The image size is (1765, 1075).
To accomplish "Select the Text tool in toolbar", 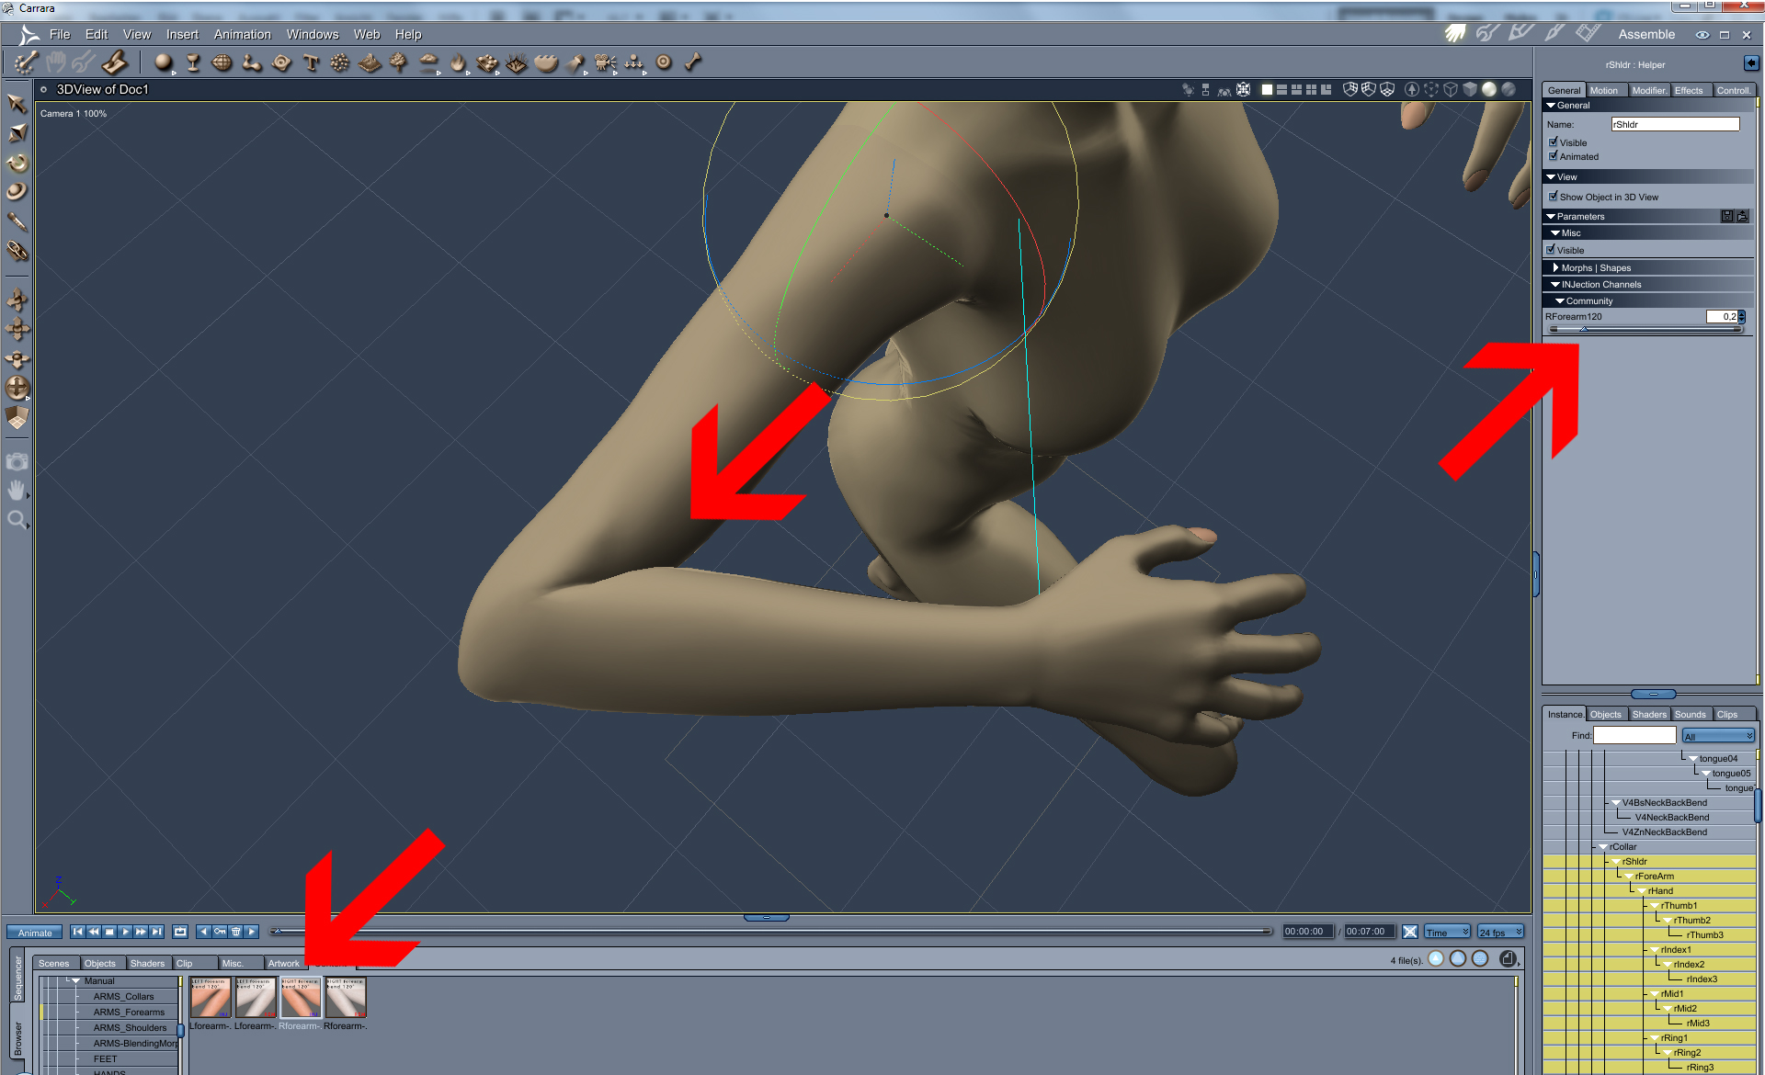I will [x=311, y=62].
